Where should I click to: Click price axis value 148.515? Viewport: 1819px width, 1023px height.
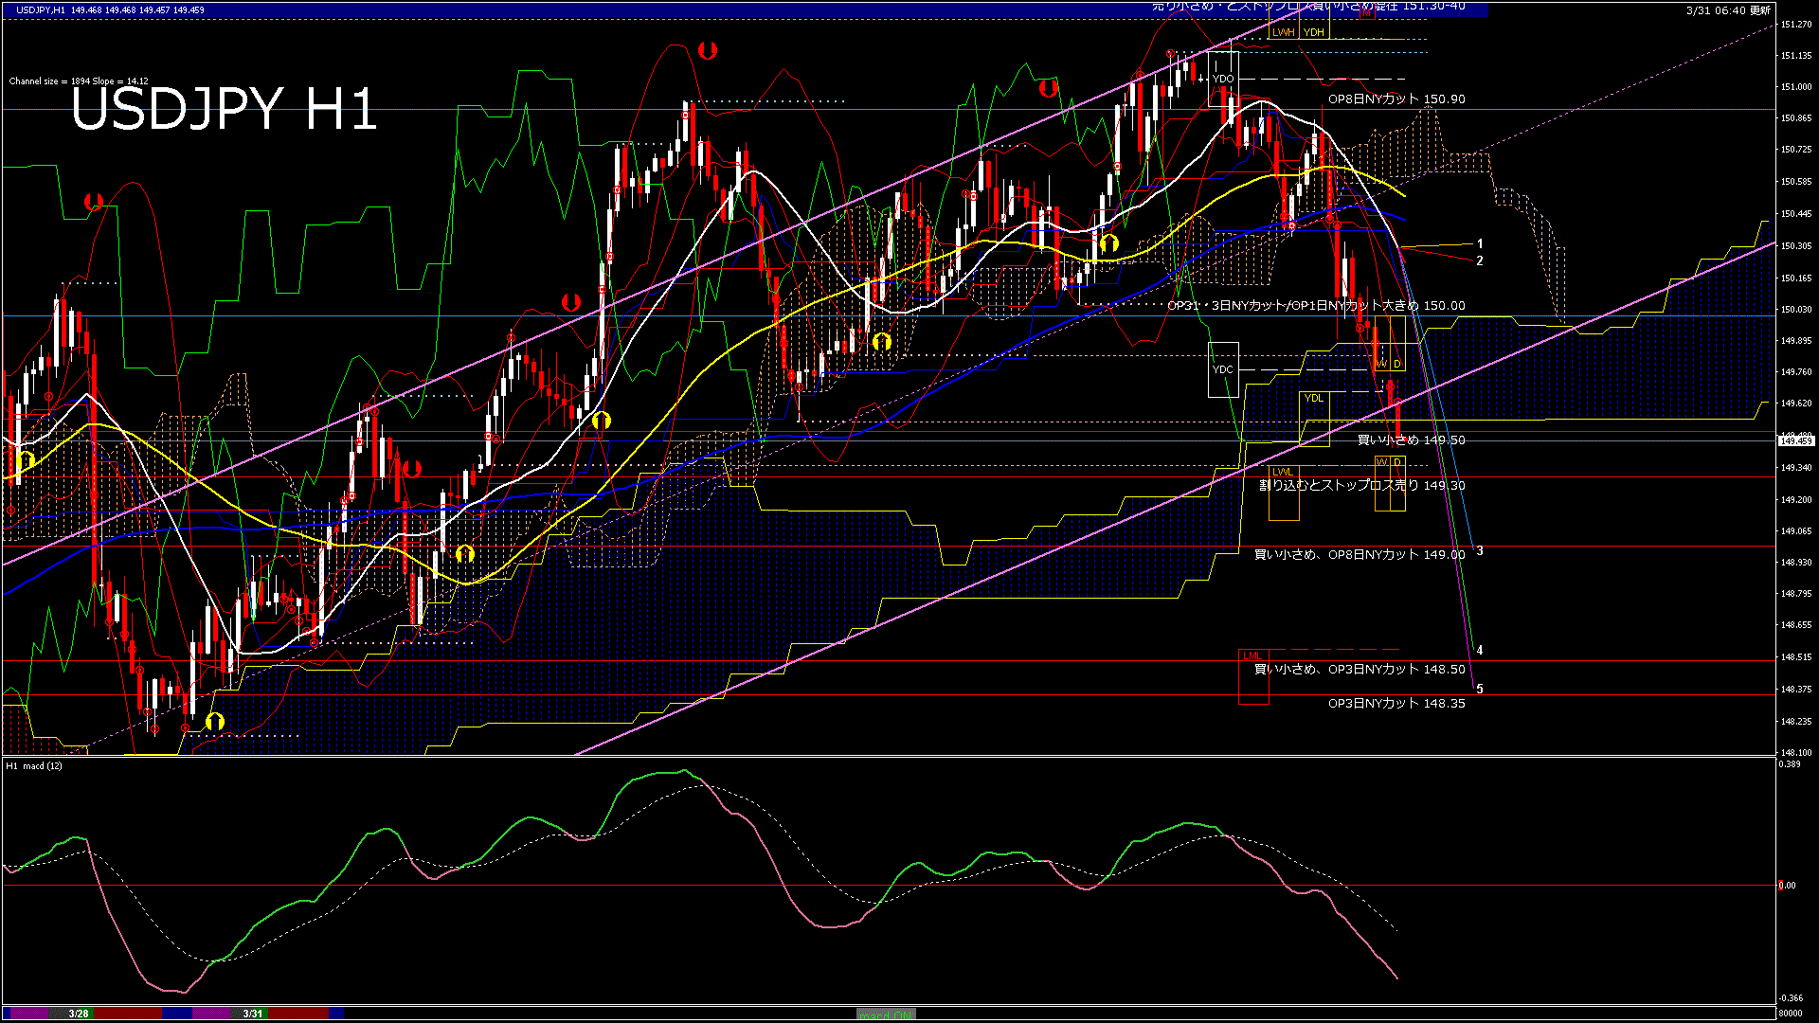click(x=1796, y=657)
